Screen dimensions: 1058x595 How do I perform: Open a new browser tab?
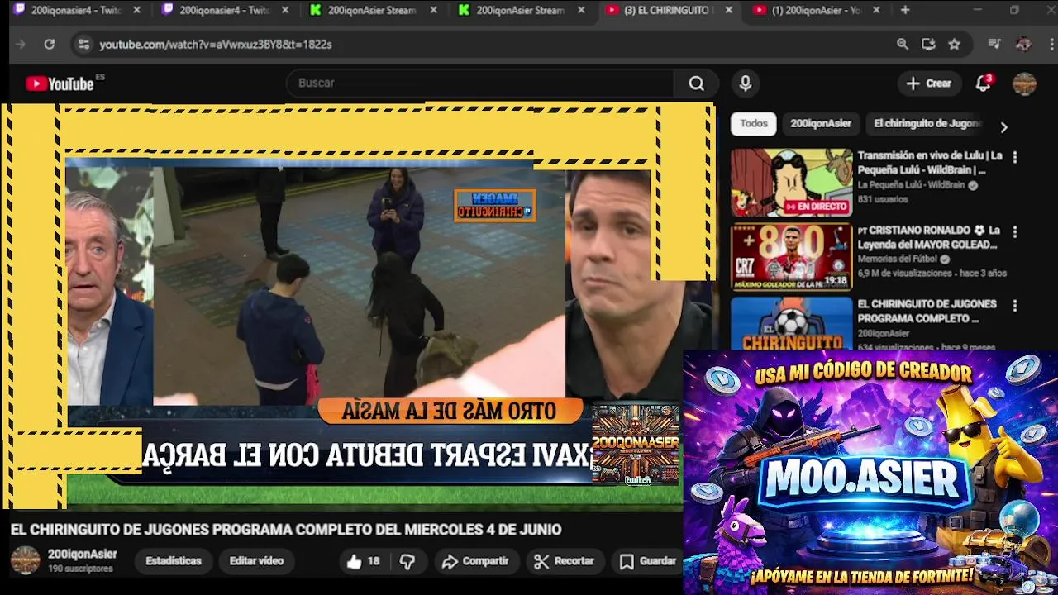pos(905,10)
